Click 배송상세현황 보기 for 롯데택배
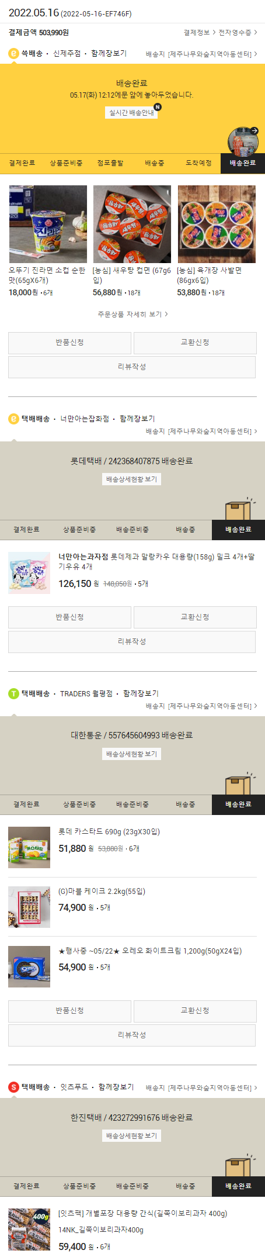The width and height of the screenshot is (265, 1257). [132, 479]
